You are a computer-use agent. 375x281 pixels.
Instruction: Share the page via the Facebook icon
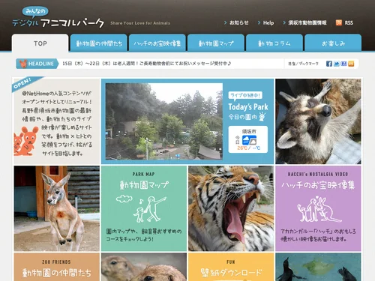(329, 64)
